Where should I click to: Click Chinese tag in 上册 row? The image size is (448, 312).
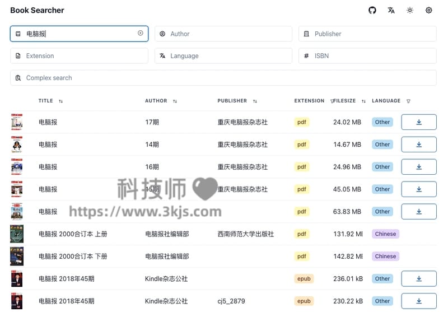385,234
